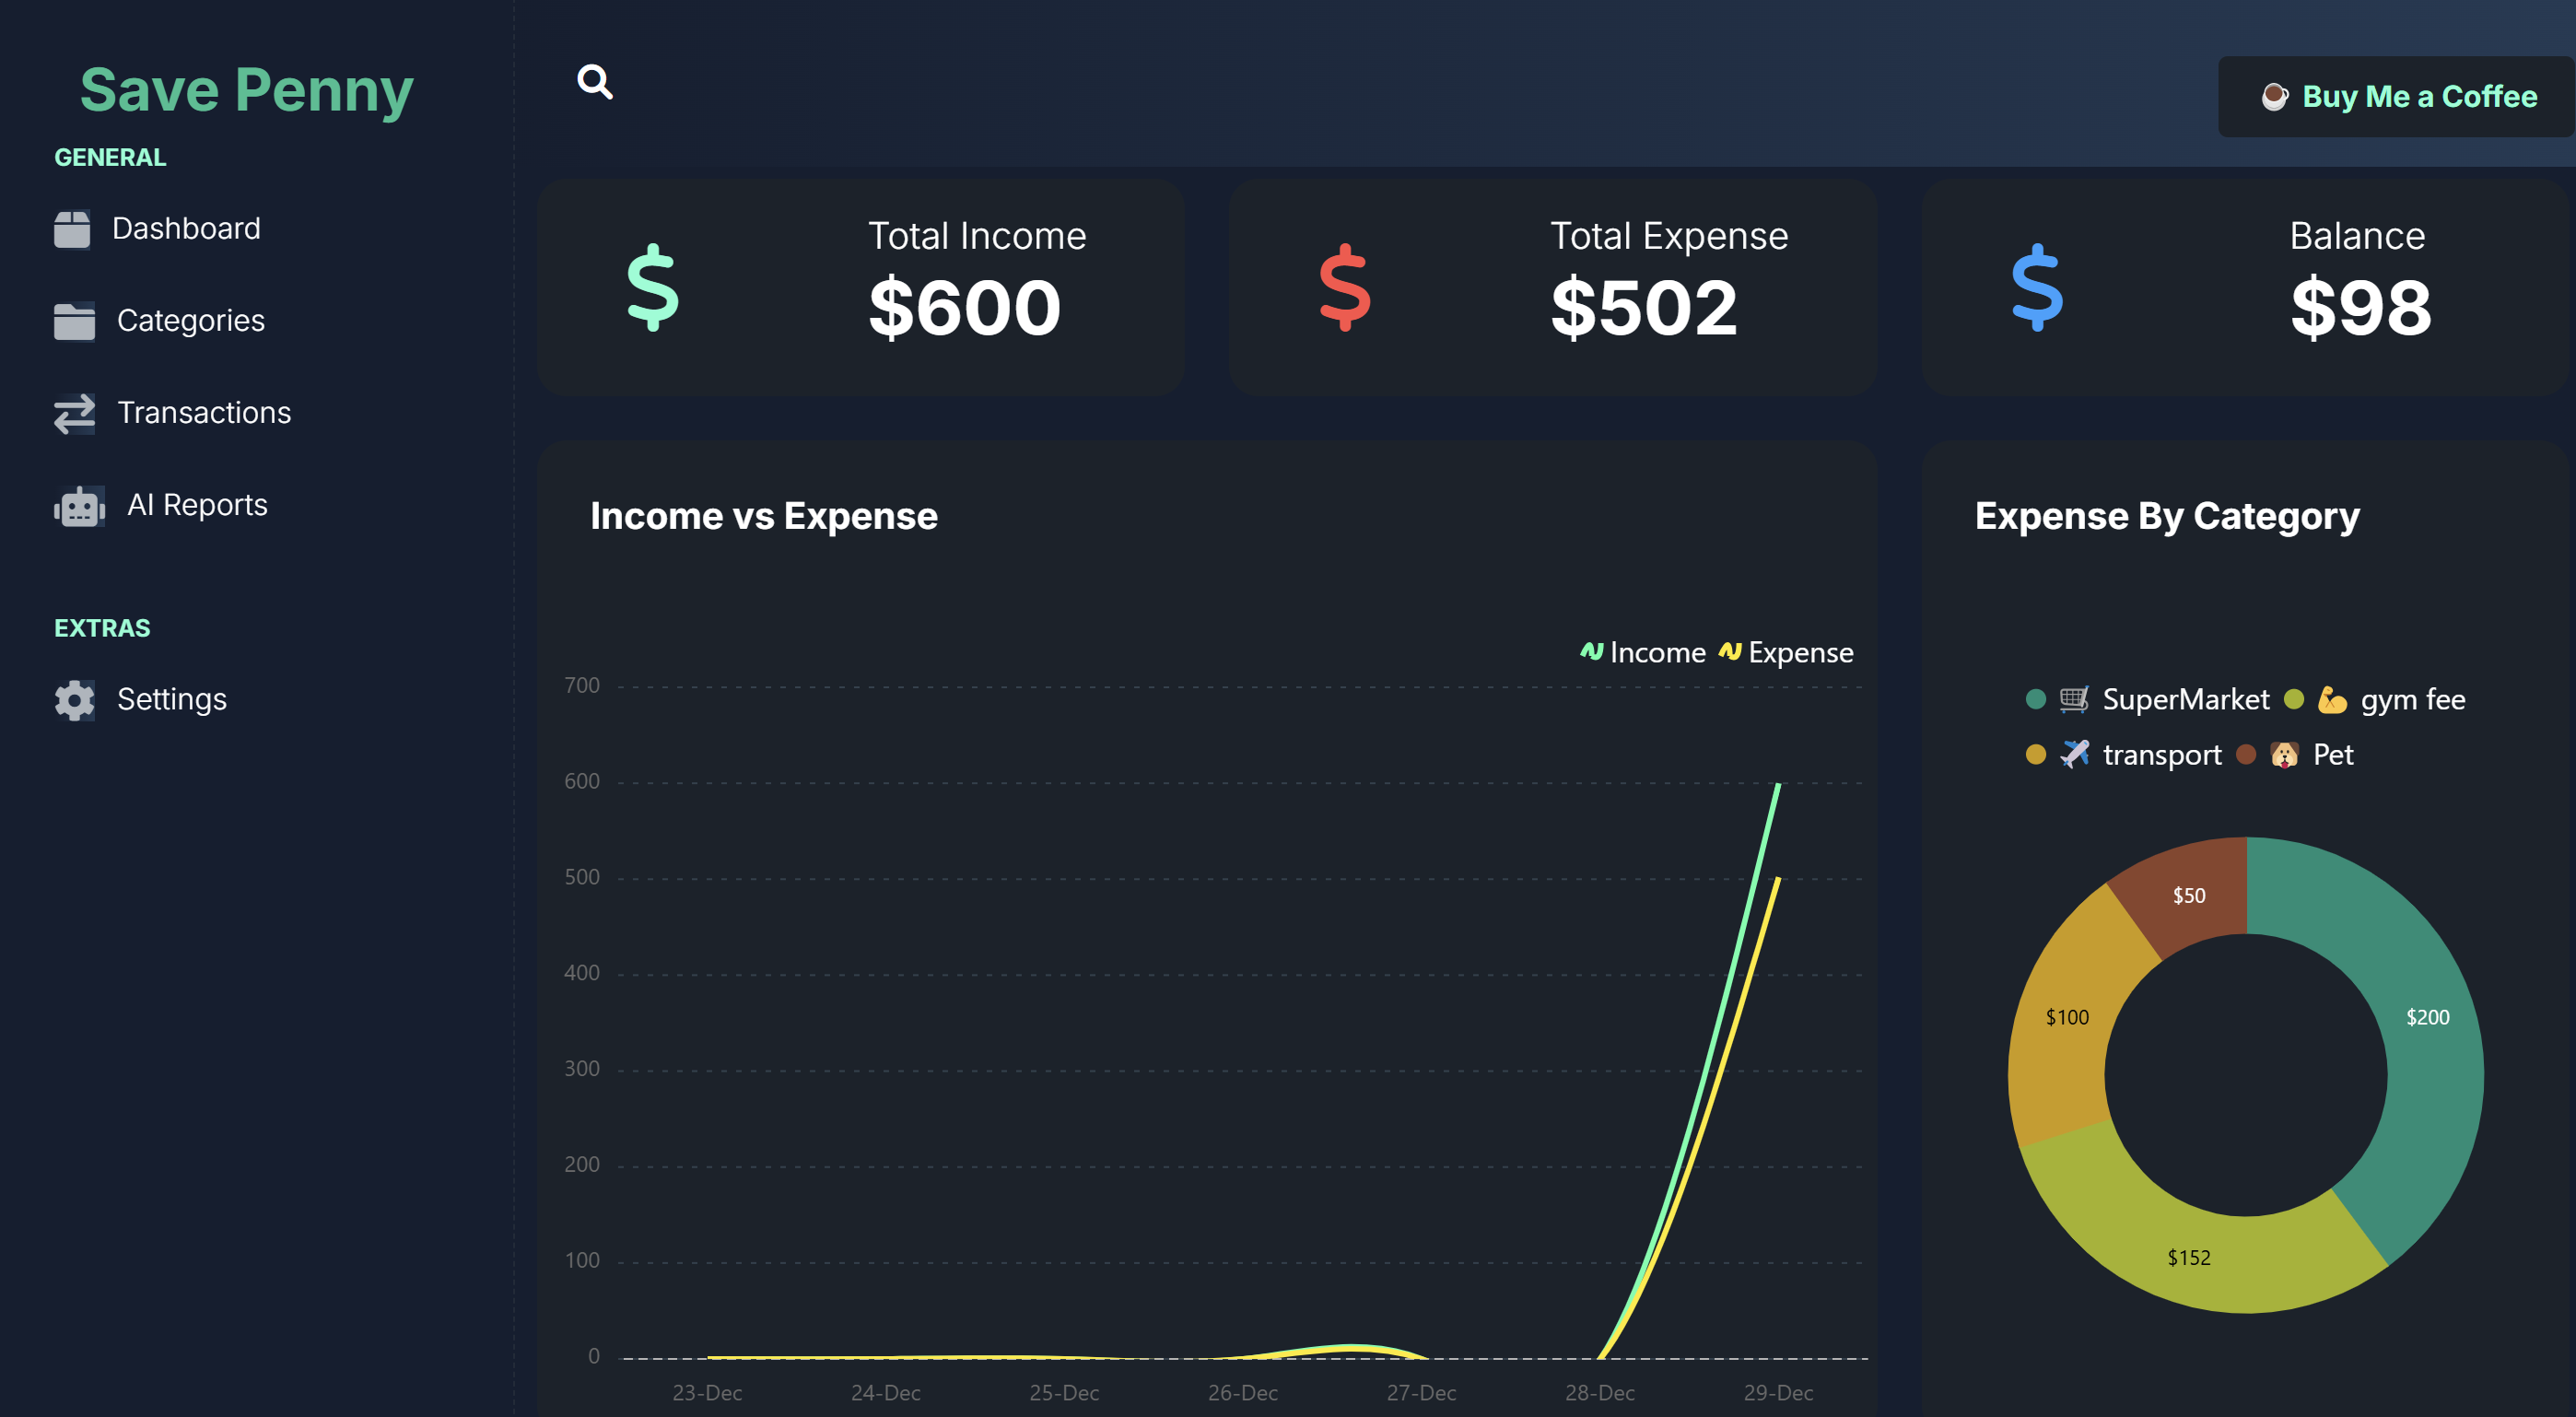Toggle Income series in chart legend
The height and width of the screenshot is (1417, 2576).
[x=1642, y=652]
